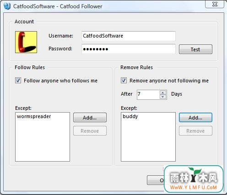Screen dimensions: 227x195
Task: Click Add... under Remove Rules
Action: 195,118
